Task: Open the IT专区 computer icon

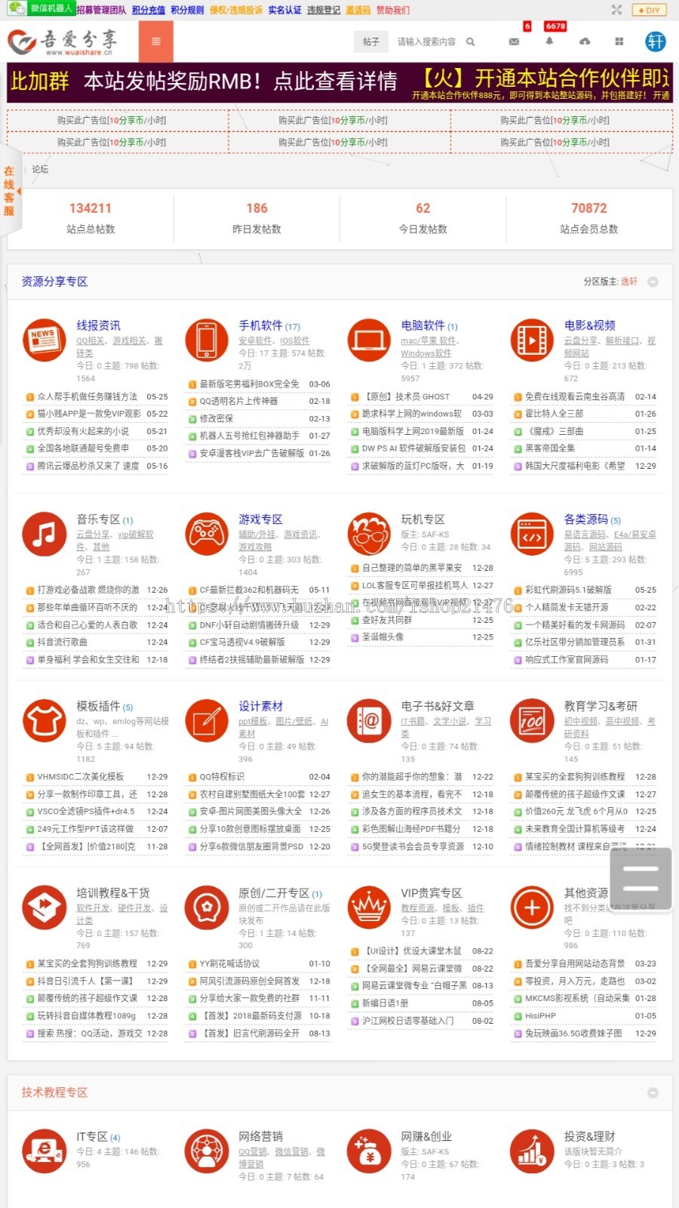Action: click(x=44, y=1151)
